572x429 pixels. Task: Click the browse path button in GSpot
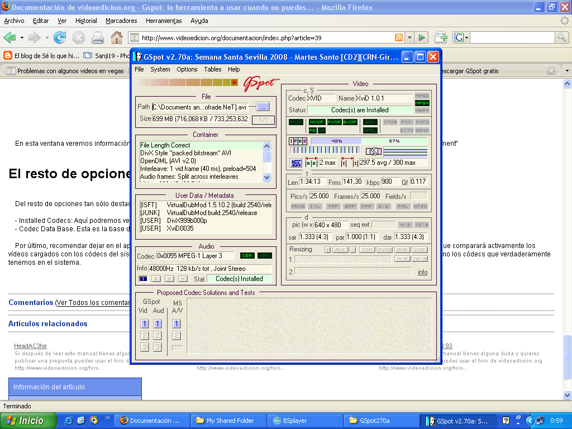coord(263,107)
